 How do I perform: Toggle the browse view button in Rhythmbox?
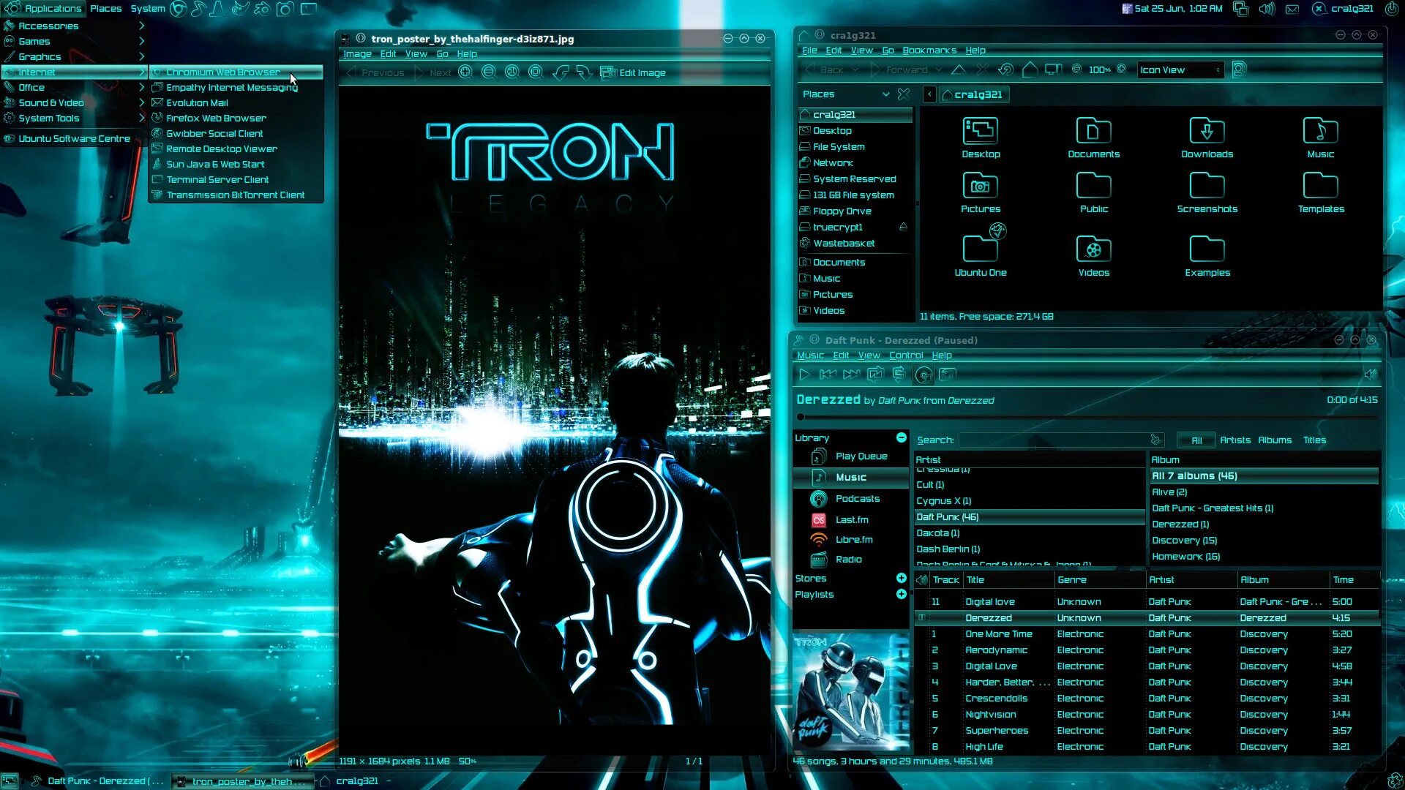[x=923, y=375]
